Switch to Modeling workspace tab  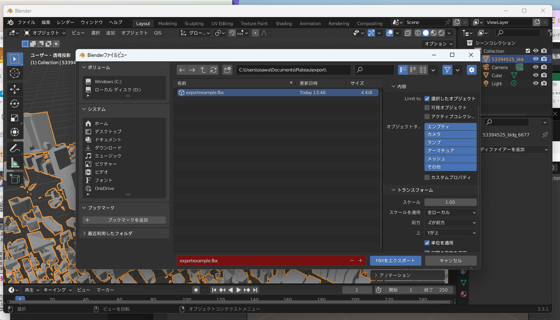point(168,24)
